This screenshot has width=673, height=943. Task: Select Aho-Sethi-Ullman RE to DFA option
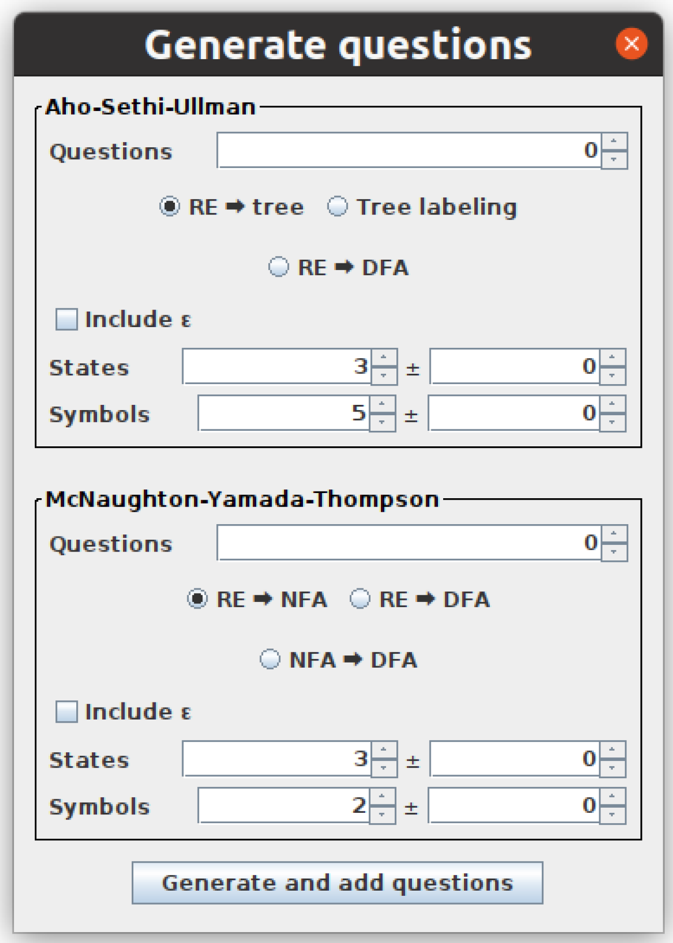(x=279, y=268)
